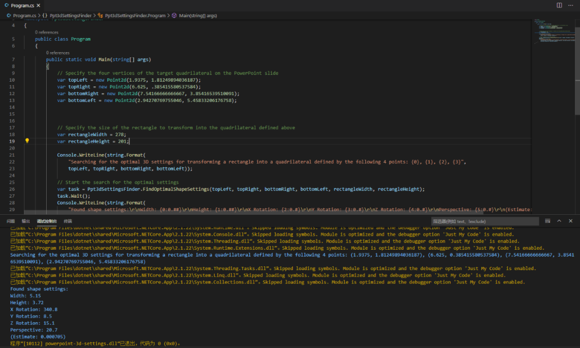Click the System.Threading.Tasks.dll loaded message line
580x348 pixels.
[x=273, y=269]
